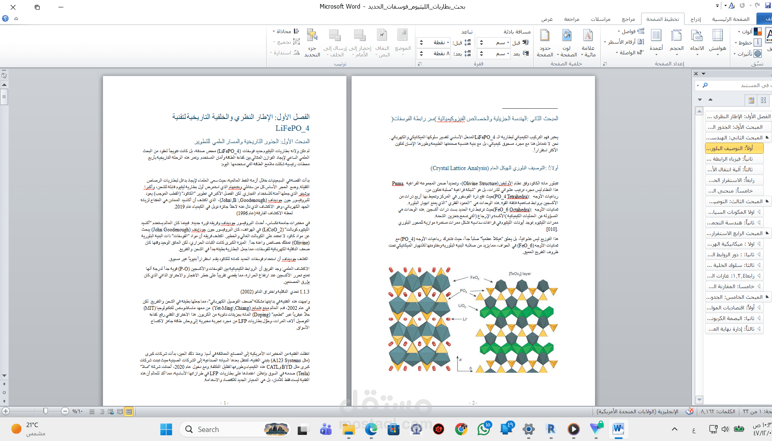Click the search magnifier in navigation pane

pyautogui.click(x=705, y=85)
